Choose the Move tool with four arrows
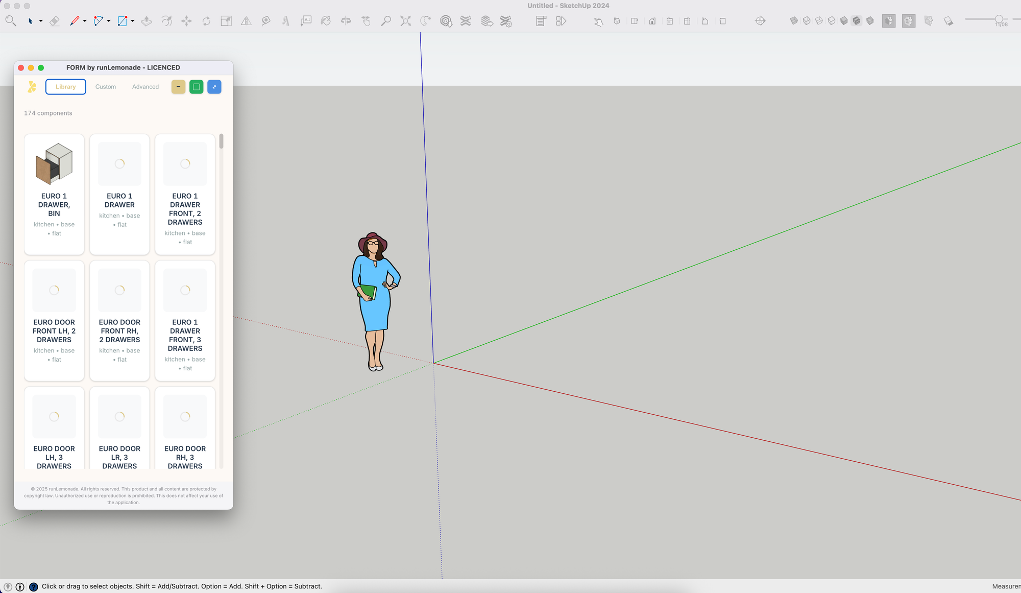 tap(186, 21)
